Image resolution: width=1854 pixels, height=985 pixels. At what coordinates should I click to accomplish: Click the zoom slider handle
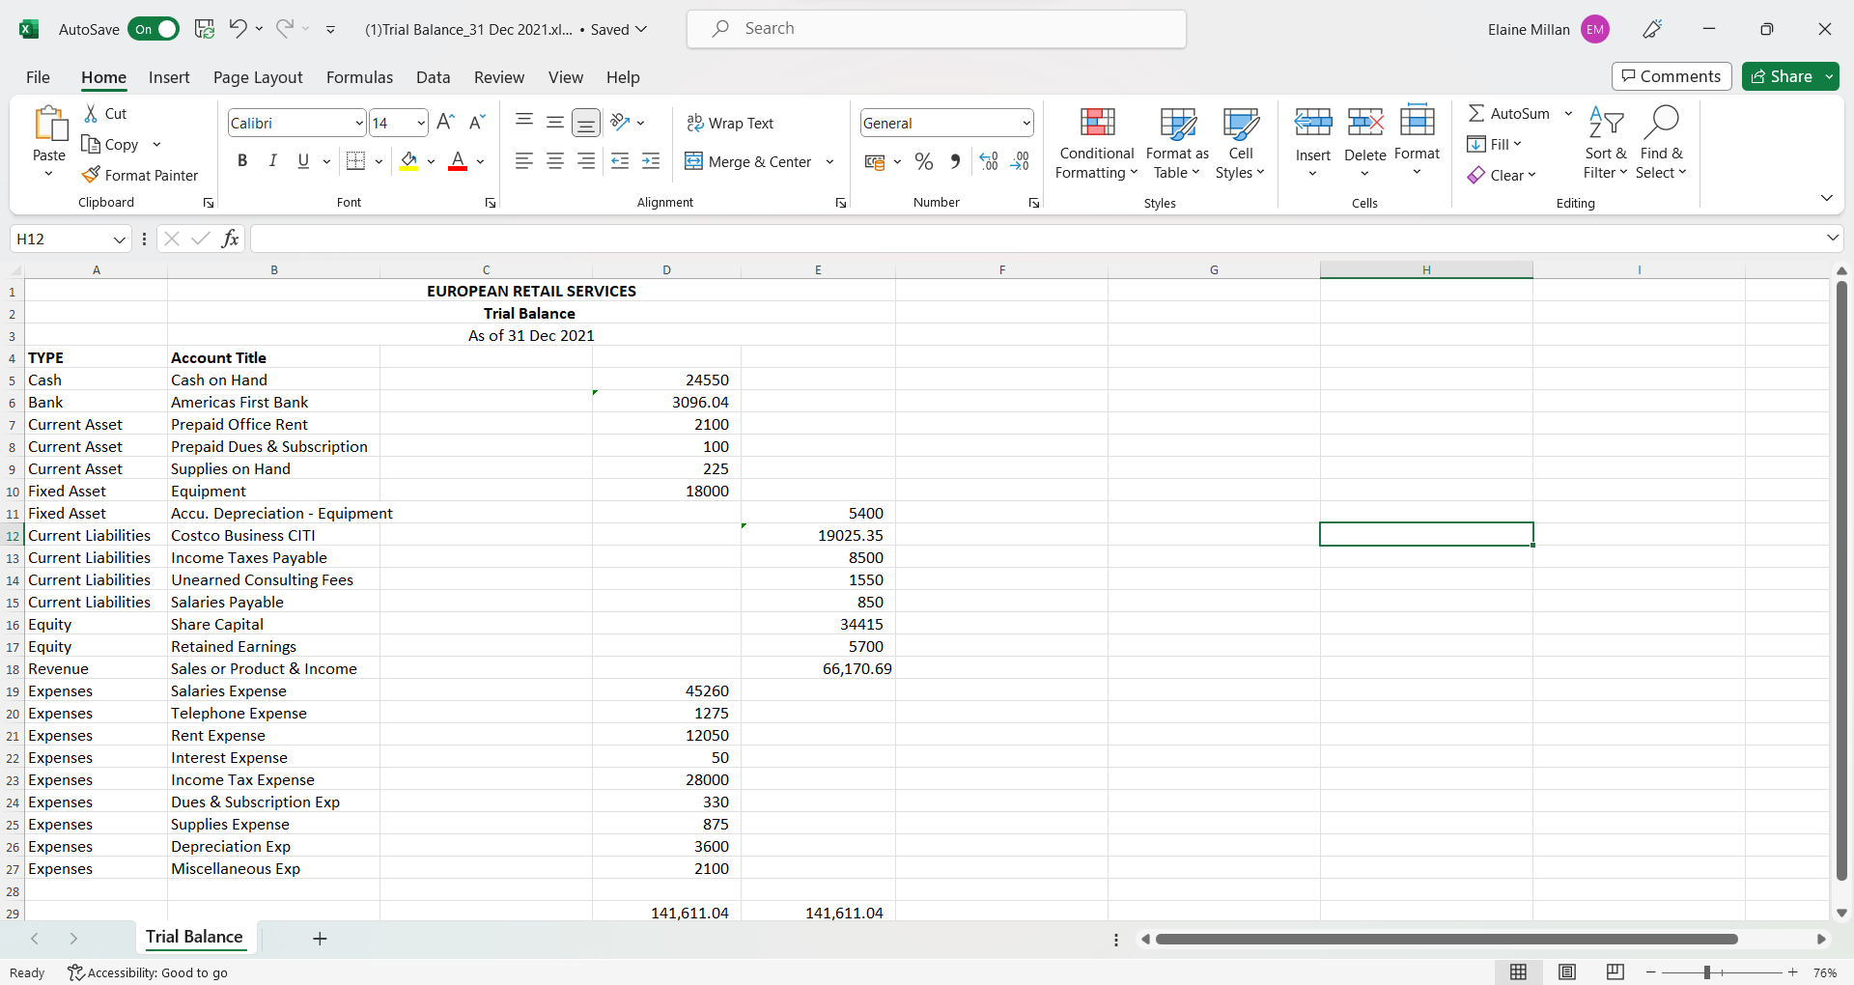click(x=1707, y=972)
